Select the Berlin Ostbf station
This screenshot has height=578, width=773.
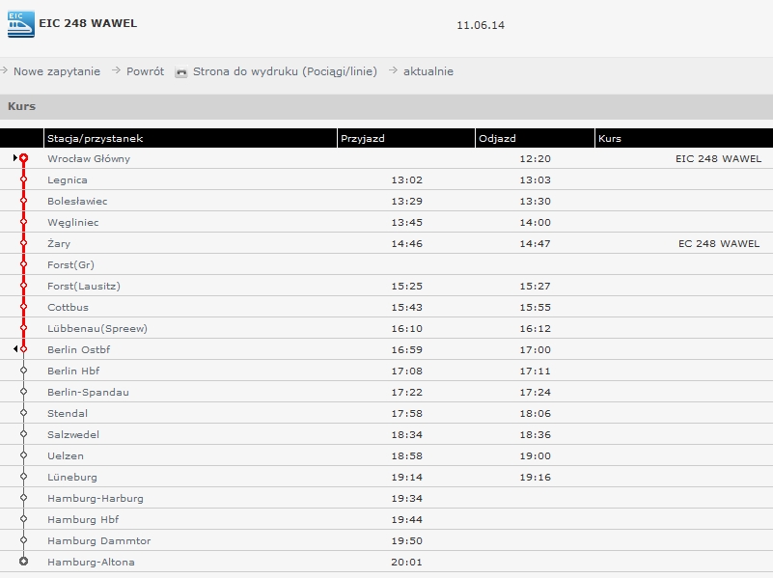[79, 349]
